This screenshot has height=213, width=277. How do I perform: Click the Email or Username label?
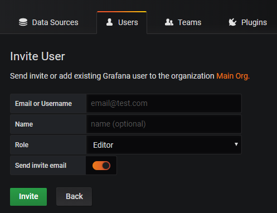(x=43, y=104)
